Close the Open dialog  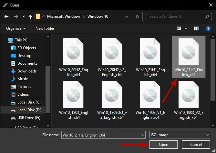click(211, 5)
